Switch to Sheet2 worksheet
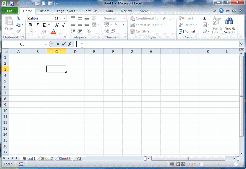This screenshot has height=169, width=246. 47,159
